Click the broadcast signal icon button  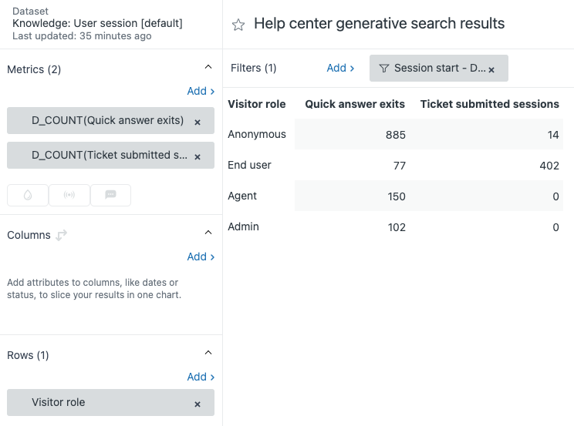[x=69, y=195]
